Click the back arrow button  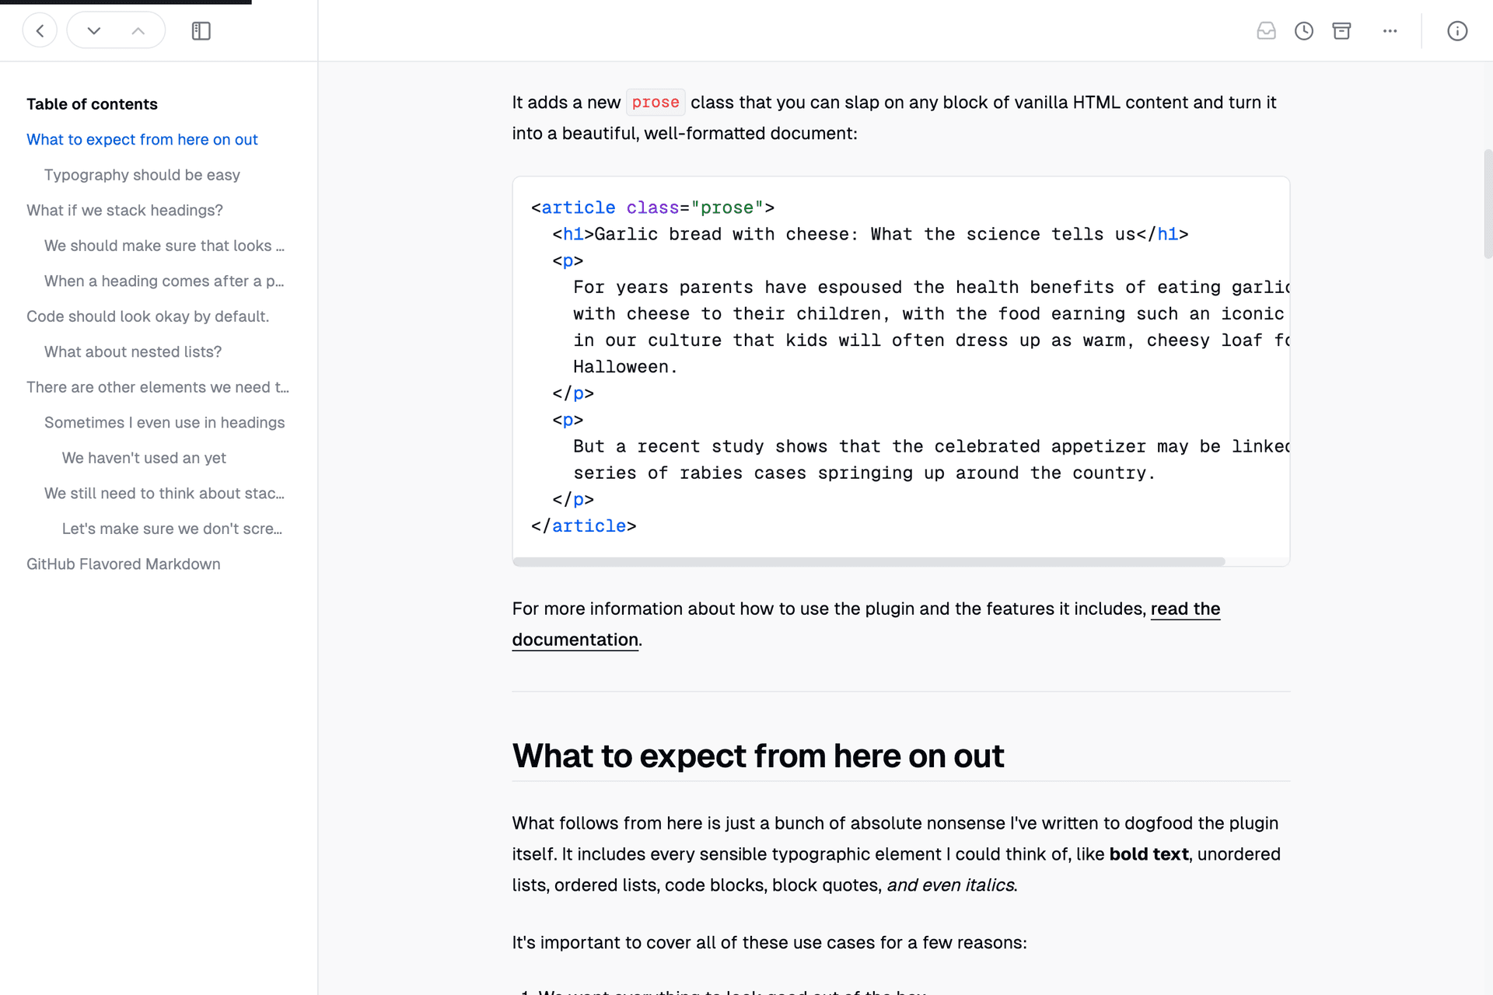40,31
